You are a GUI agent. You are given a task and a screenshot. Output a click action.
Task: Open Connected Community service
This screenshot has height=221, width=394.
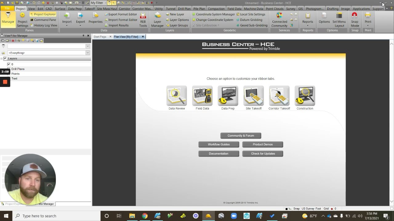pos(279,20)
